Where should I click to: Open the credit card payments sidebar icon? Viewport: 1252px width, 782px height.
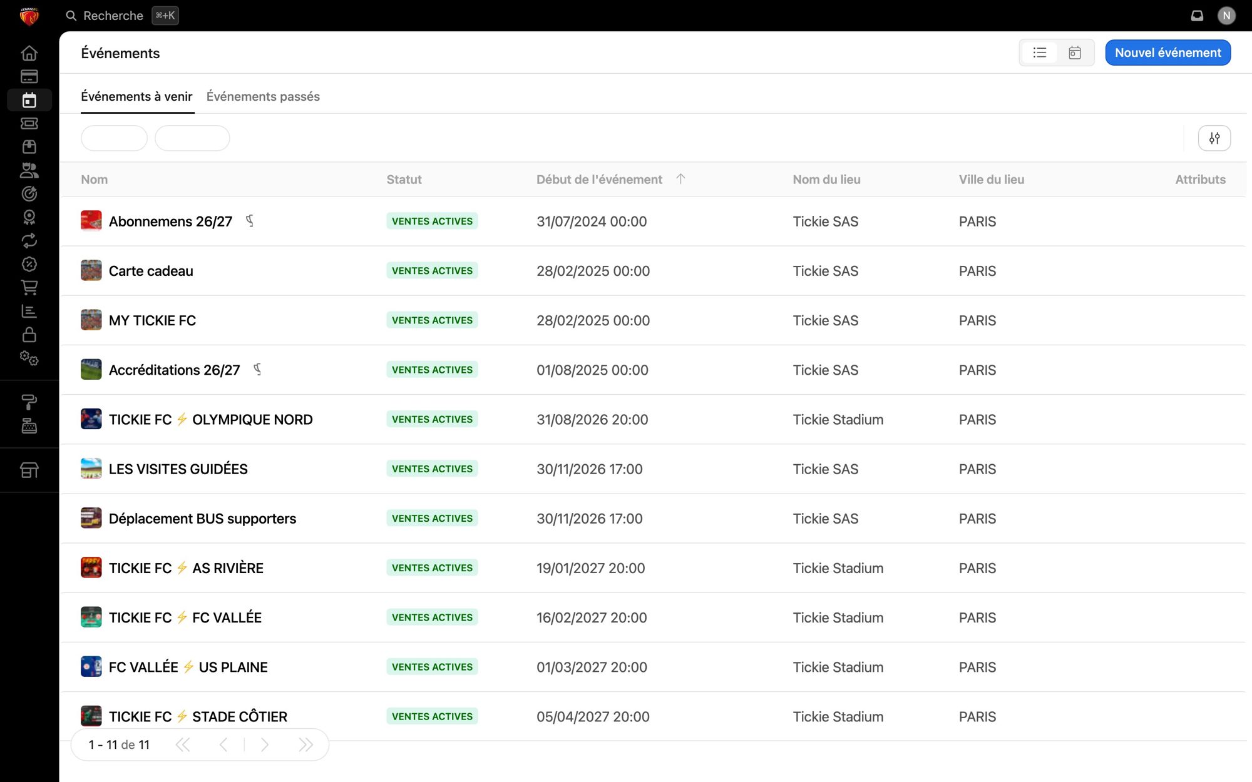click(x=29, y=76)
